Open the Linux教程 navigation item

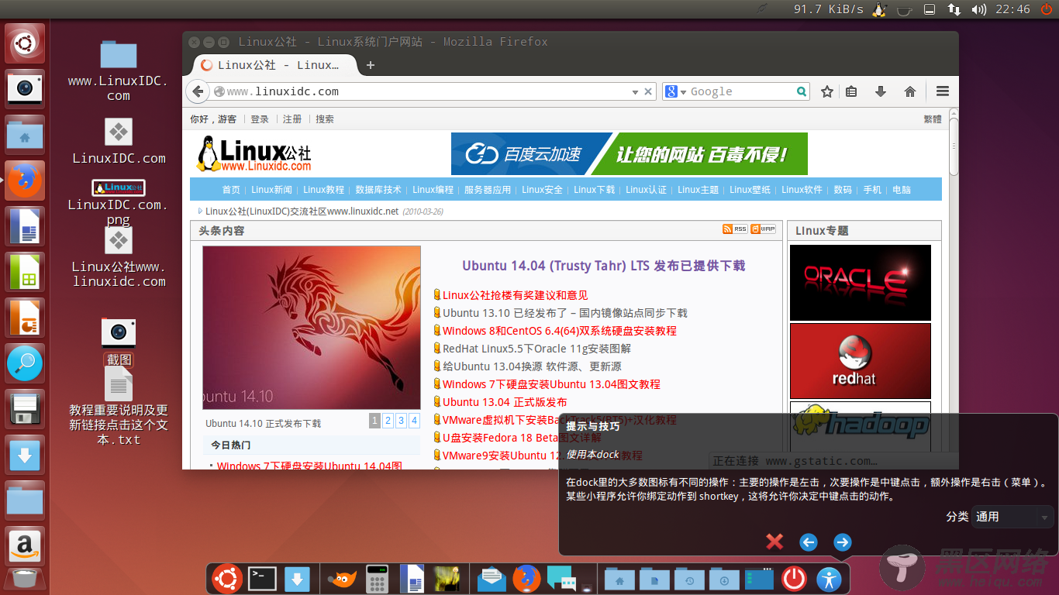pos(323,190)
